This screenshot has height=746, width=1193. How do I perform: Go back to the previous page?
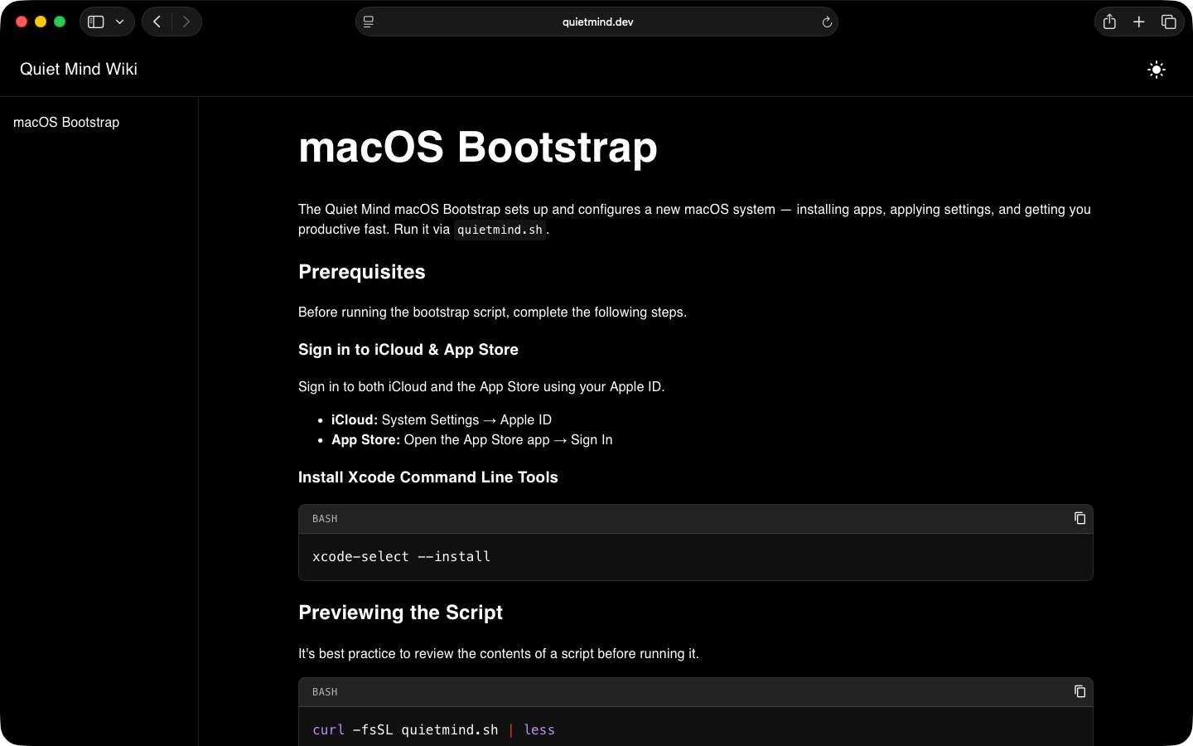coord(157,22)
